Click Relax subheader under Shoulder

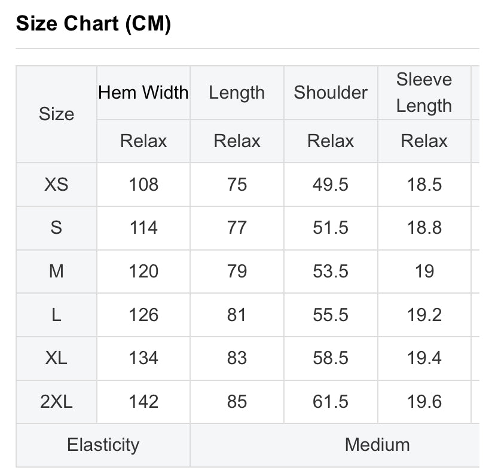pyautogui.click(x=331, y=141)
